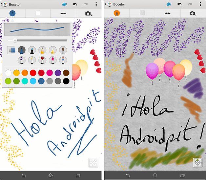Pick the black color swatch
Image resolution: width=206 pixels, height=180 pixels.
[66, 81]
